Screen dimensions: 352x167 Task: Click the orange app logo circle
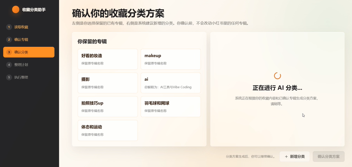click(x=16, y=10)
